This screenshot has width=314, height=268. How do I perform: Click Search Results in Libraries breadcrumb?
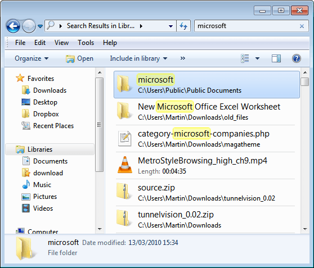101,26
